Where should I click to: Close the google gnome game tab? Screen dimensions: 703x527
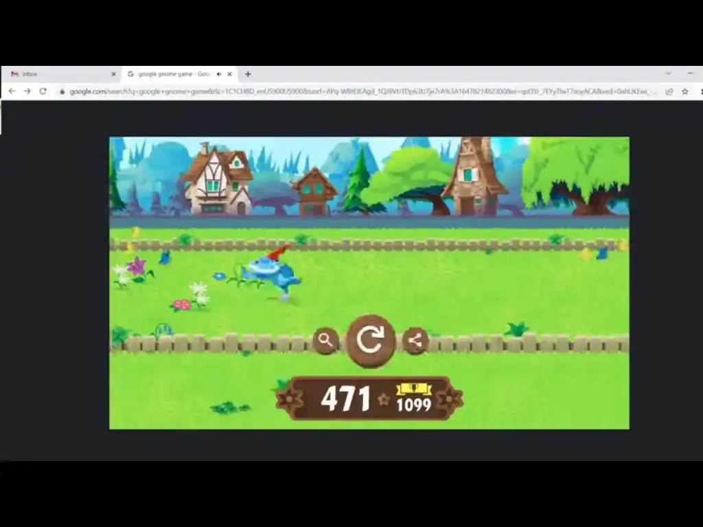coord(229,74)
